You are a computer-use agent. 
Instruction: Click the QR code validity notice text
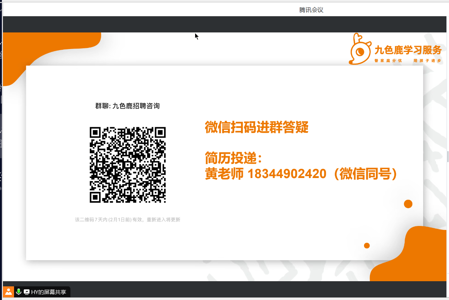(127, 220)
